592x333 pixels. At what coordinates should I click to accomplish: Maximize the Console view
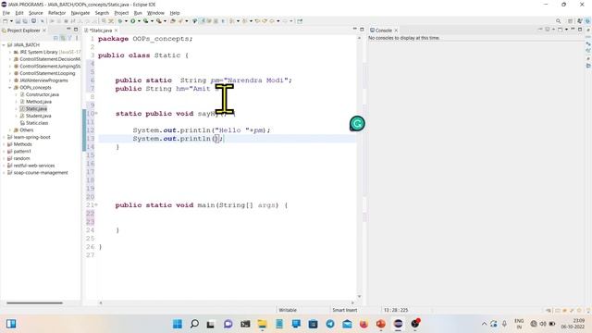tap(580, 30)
